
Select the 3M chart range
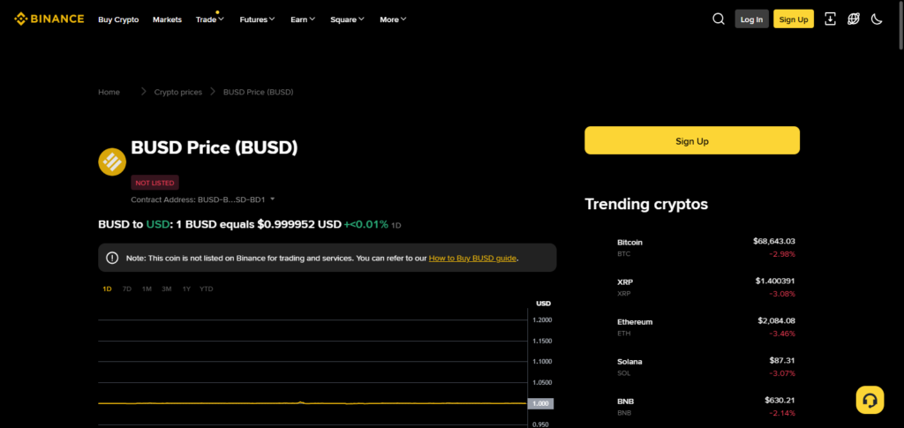167,289
